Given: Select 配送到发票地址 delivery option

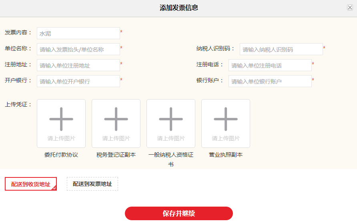Looking at the screenshot, I should (x=92, y=184).
